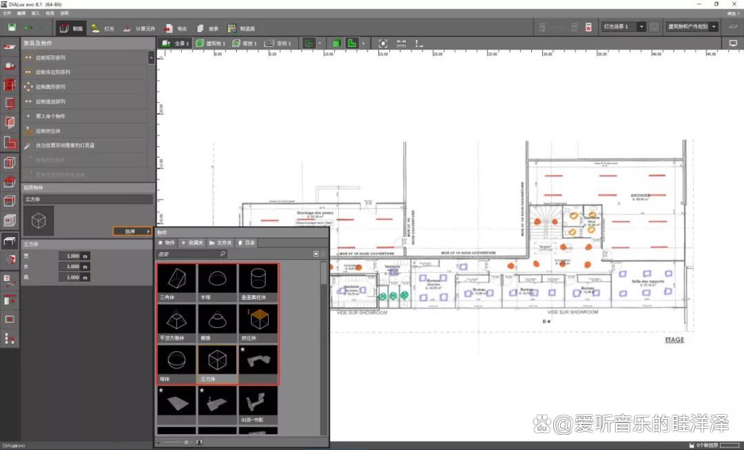744x450 pixels.
Task: Select the 楼层 1 view tab
Action: click(x=245, y=43)
